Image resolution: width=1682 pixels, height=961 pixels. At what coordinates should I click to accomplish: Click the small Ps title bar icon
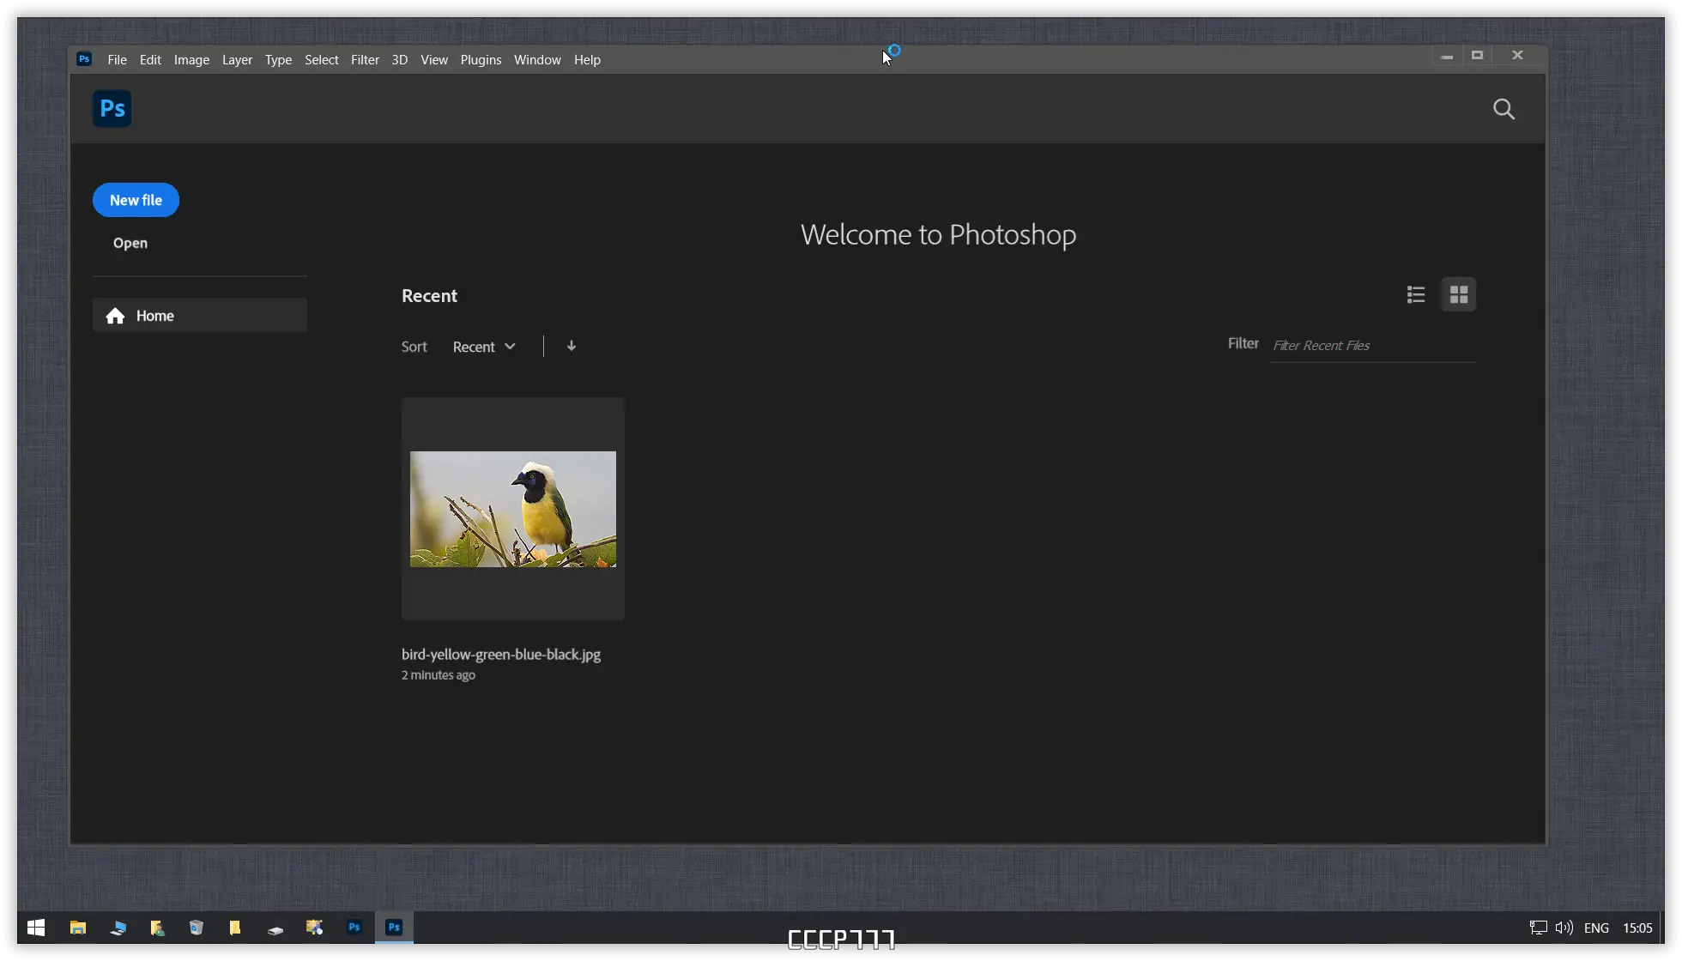coord(84,59)
